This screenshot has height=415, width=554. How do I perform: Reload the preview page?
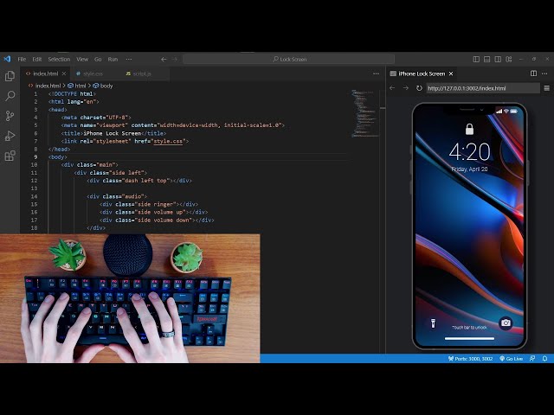pos(419,88)
